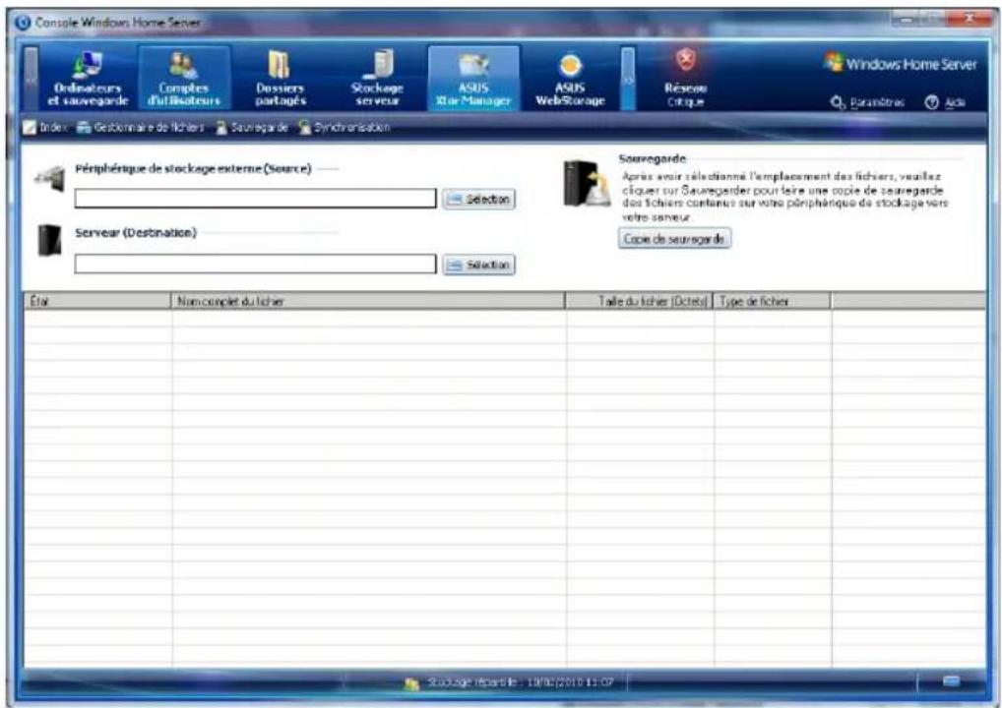This screenshot has height=708, width=1002.
Task: Select the ASUS Xtor Manager tab
Action: [x=473, y=79]
